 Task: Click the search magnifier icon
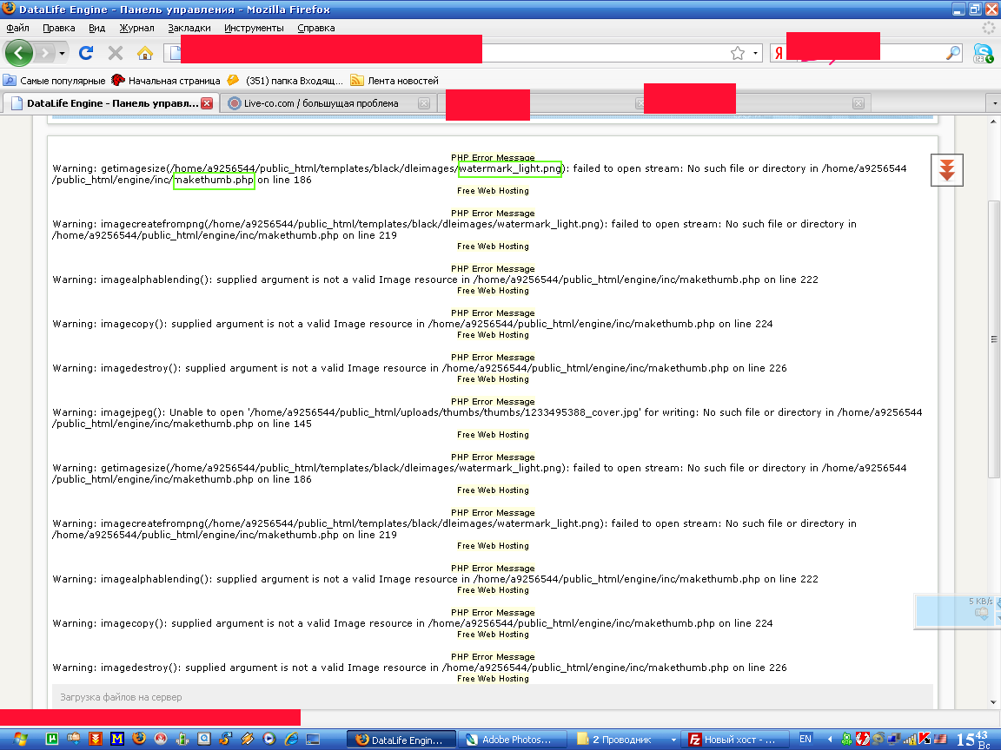(x=953, y=53)
